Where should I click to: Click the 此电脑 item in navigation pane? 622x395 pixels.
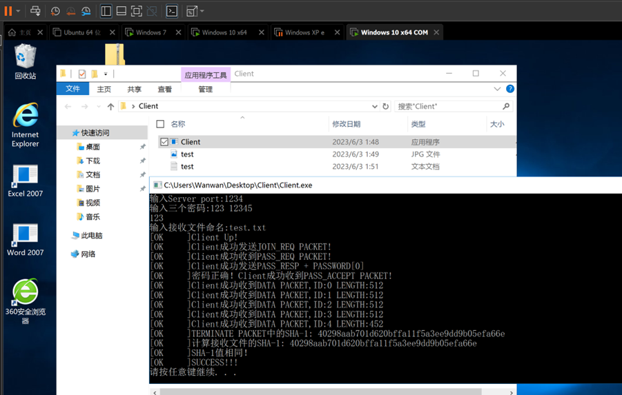coord(91,235)
